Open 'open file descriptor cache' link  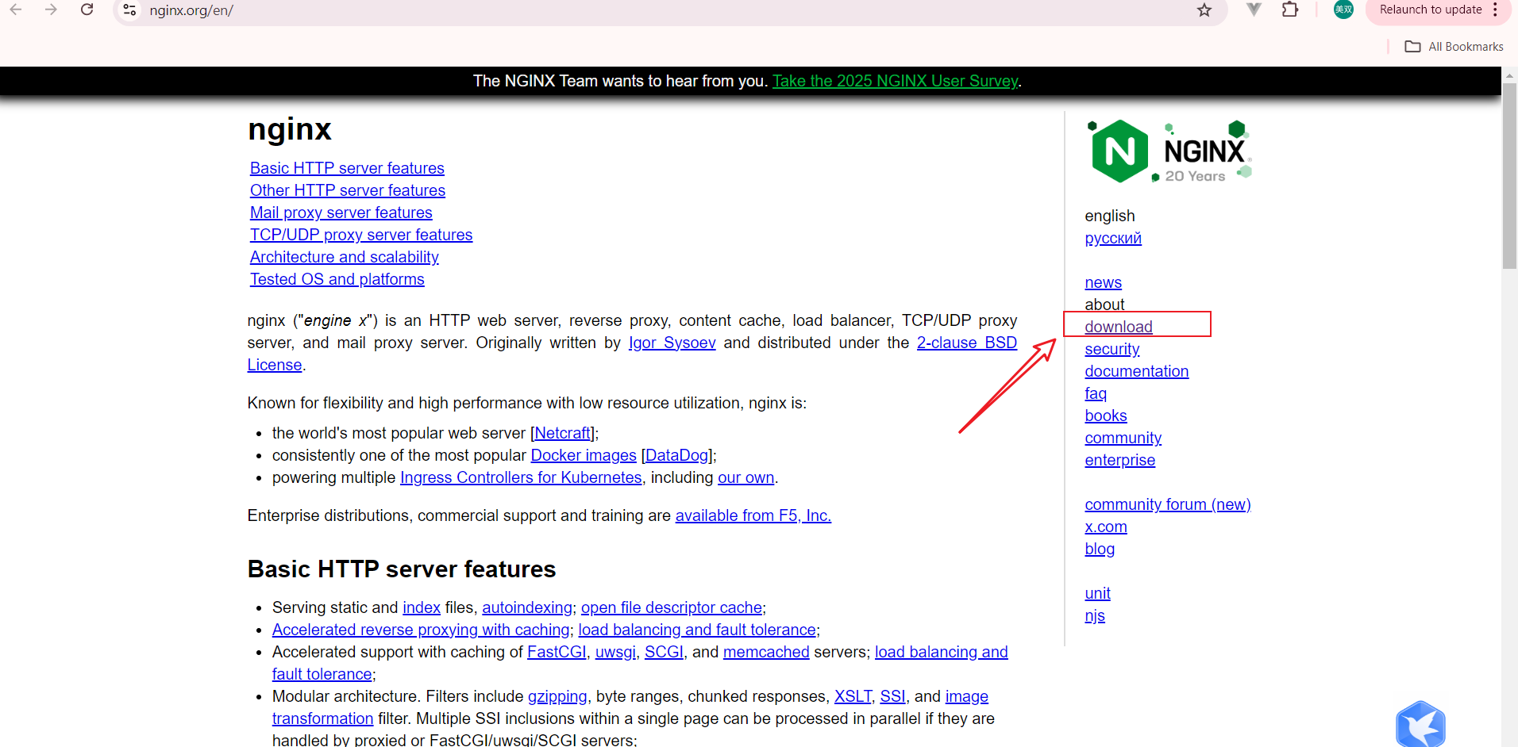[672, 607]
